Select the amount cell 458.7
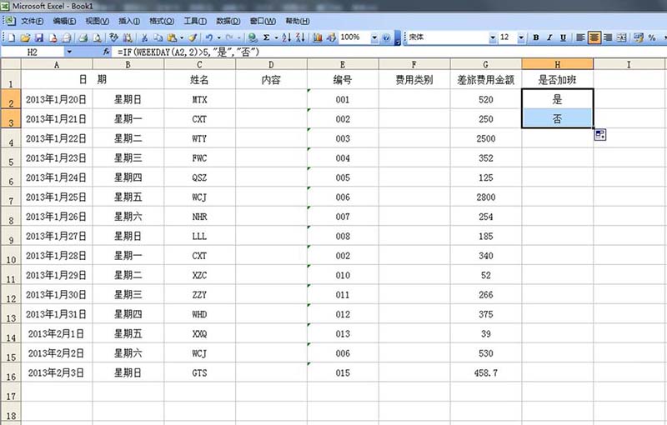The image size is (667, 425). (x=486, y=372)
